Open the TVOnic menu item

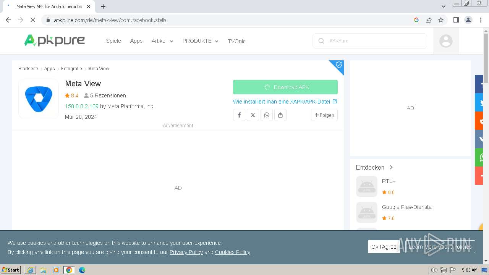click(236, 41)
